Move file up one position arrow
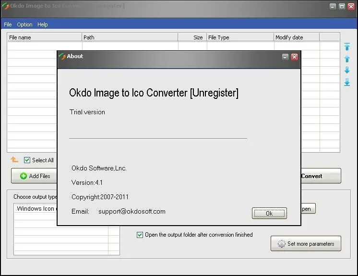Viewport: 358px width, 276px height. point(347,59)
